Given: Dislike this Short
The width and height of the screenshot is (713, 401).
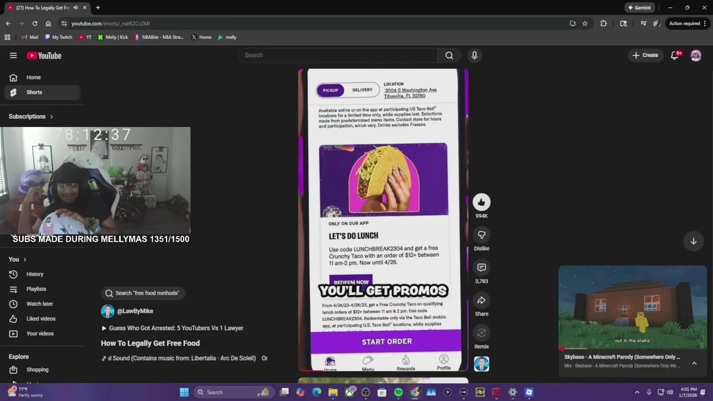Looking at the screenshot, I should click(x=482, y=235).
